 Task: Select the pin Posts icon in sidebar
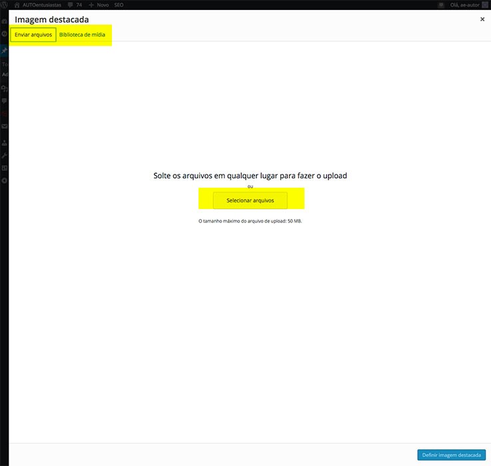pyautogui.click(x=4, y=51)
